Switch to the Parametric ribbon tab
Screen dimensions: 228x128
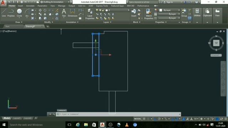pyautogui.click(x=42, y=6)
